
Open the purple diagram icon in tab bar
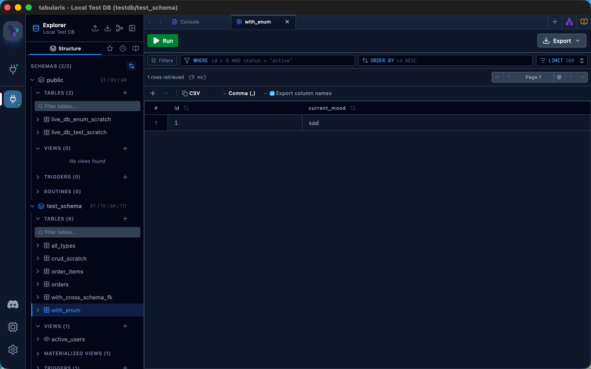click(x=569, y=22)
